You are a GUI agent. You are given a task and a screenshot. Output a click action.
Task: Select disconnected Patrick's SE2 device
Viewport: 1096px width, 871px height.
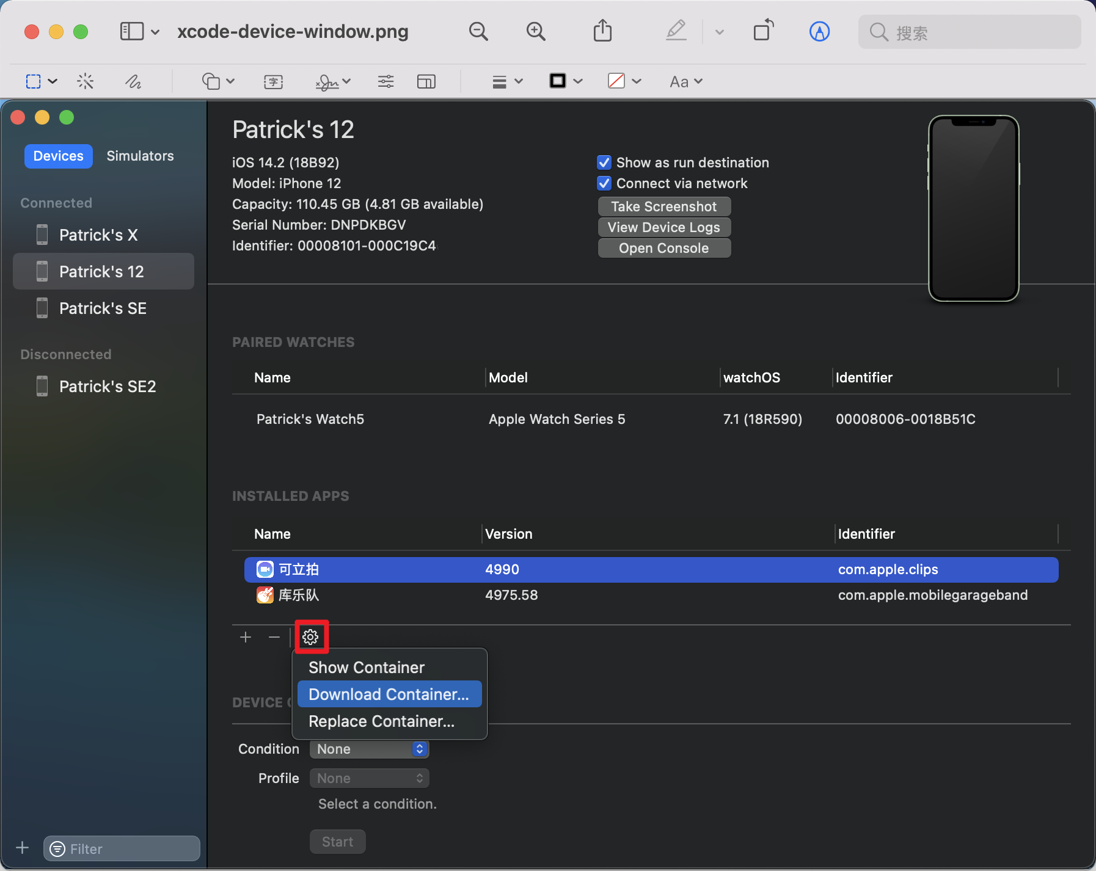tap(103, 386)
